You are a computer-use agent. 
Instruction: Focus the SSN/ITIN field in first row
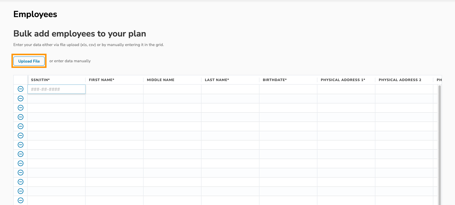57,89
